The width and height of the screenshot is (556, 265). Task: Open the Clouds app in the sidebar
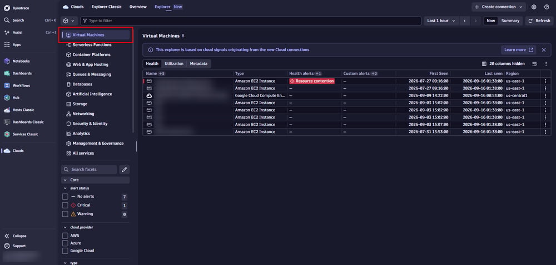point(13,151)
